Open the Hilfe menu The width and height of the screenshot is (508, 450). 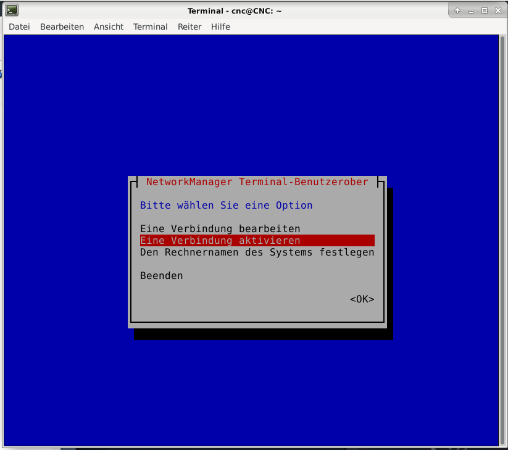[x=220, y=27]
